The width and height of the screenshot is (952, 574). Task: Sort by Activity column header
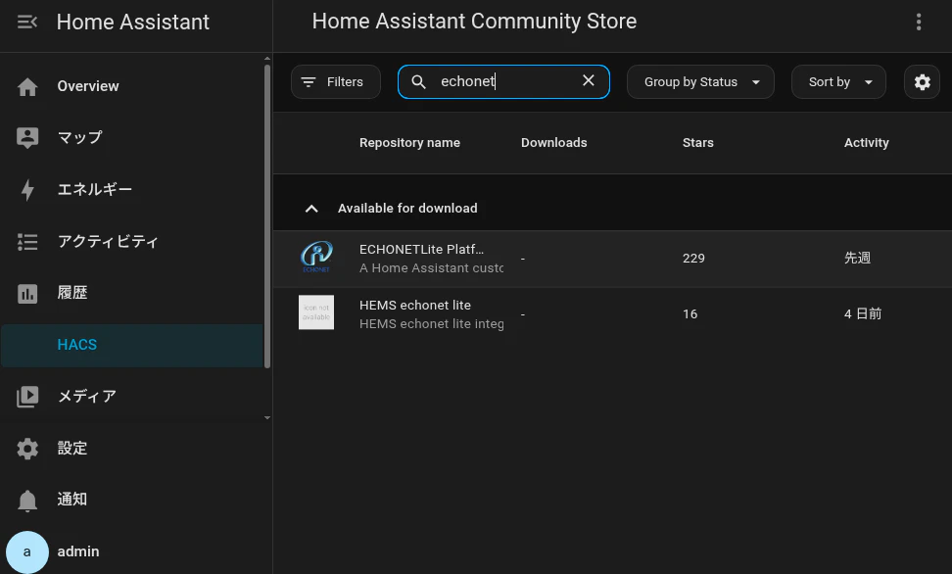867,143
